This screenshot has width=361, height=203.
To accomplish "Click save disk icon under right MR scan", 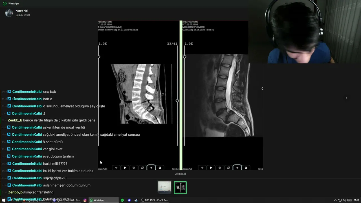I will click(x=246, y=167).
